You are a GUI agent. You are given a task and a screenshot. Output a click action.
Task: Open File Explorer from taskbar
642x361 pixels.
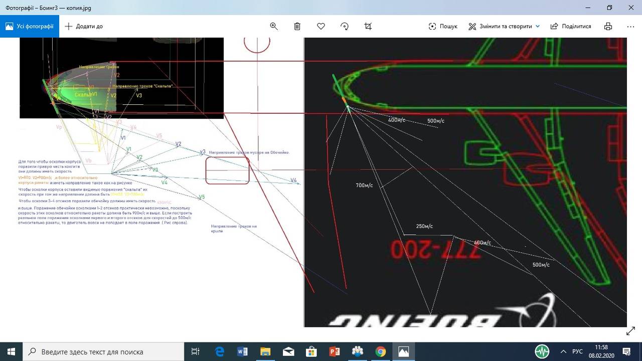pyautogui.click(x=265, y=351)
